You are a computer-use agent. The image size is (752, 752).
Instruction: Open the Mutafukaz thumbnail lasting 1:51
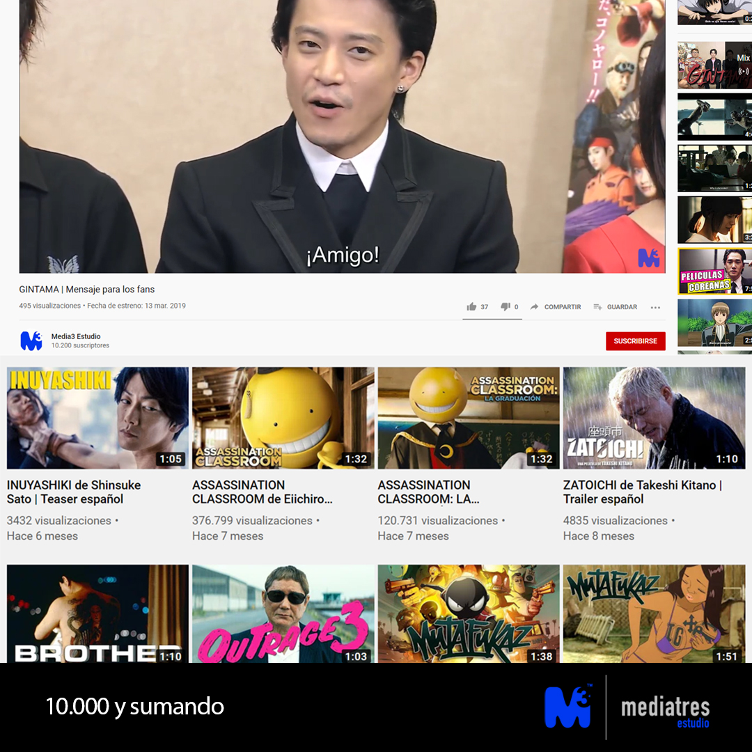(654, 614)
